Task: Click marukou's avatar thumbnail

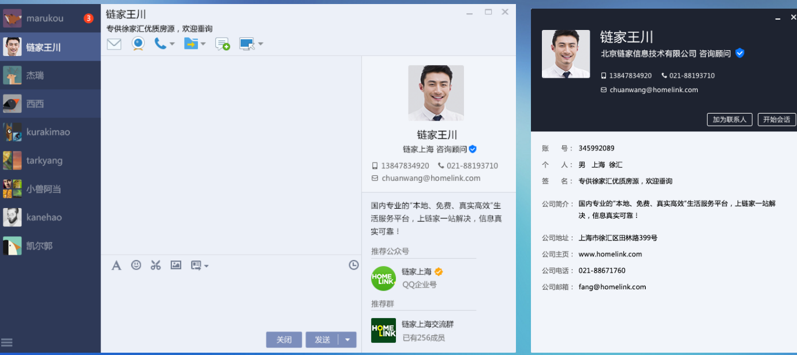Action: point(12,18)
